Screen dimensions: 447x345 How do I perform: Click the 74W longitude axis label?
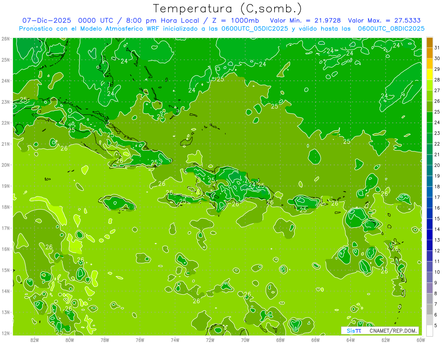tap(175, 340)
